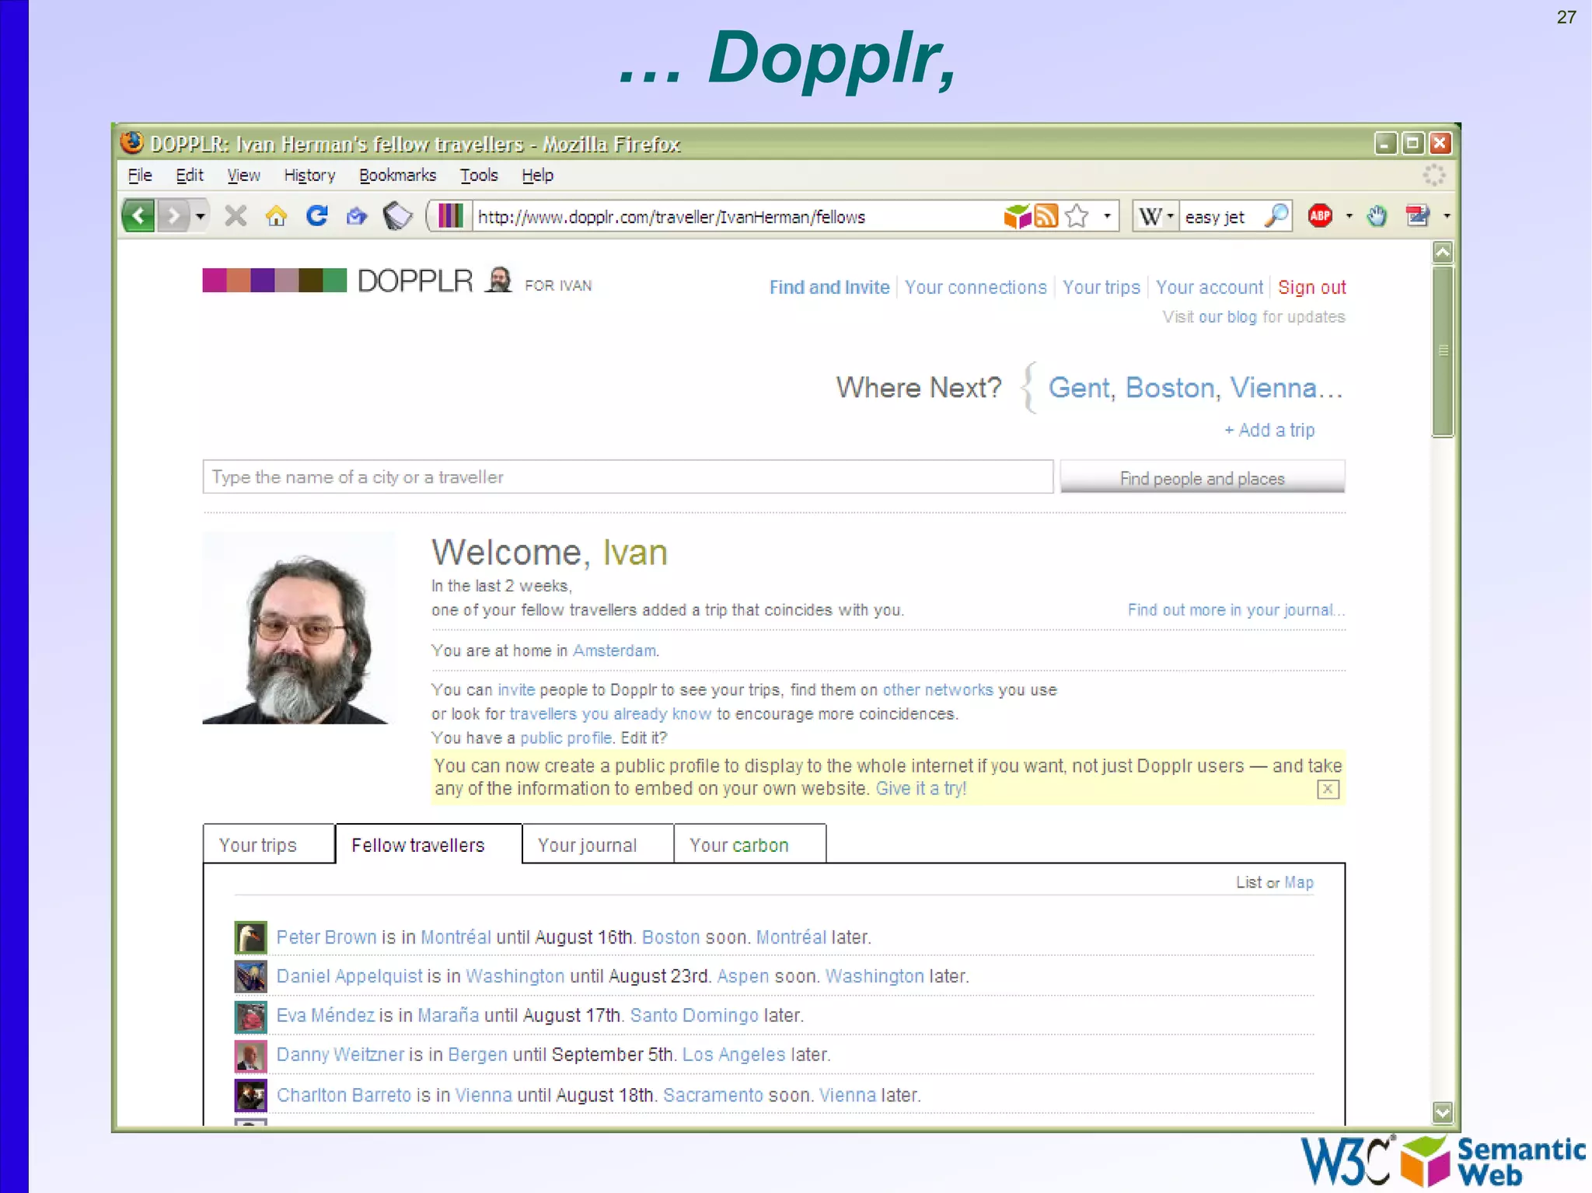
Task: Open 'Find out more in your journal' link
Action: [1236, 610]
